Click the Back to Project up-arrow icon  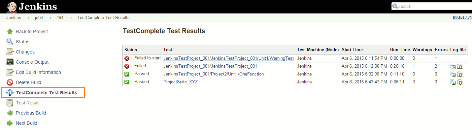click(x=10, y=32)
